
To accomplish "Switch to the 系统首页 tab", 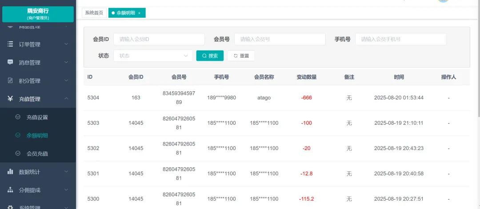I will (94, 13).
